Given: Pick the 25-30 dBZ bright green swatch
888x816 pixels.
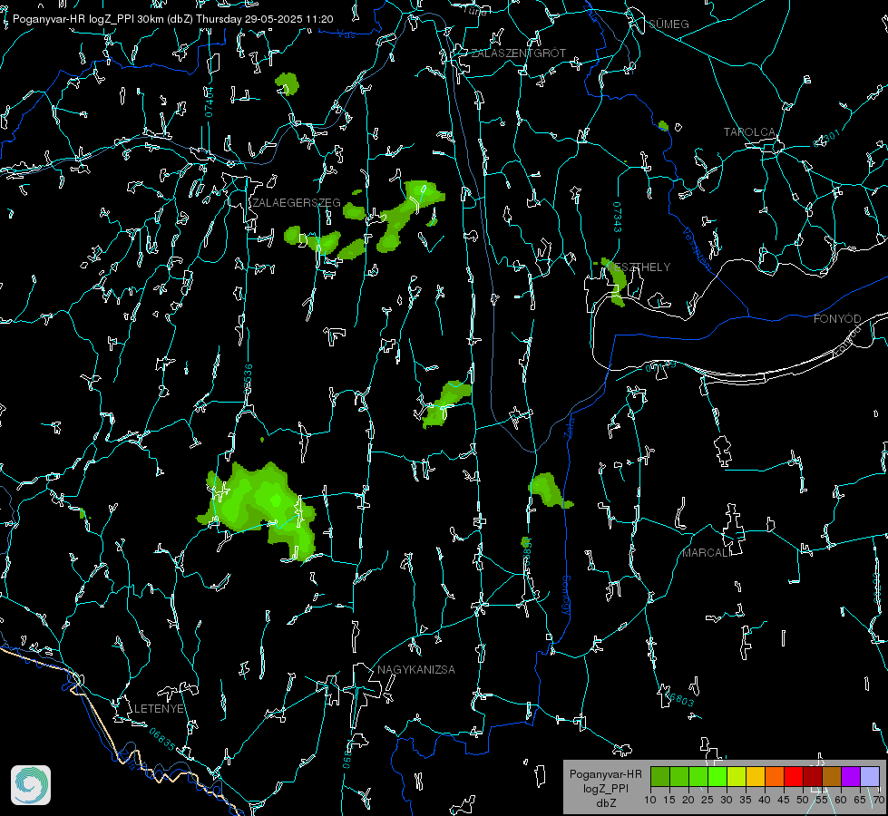Looking at the screenshot, I should point(717,776).
